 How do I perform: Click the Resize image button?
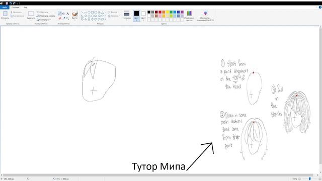click(46, 16)
